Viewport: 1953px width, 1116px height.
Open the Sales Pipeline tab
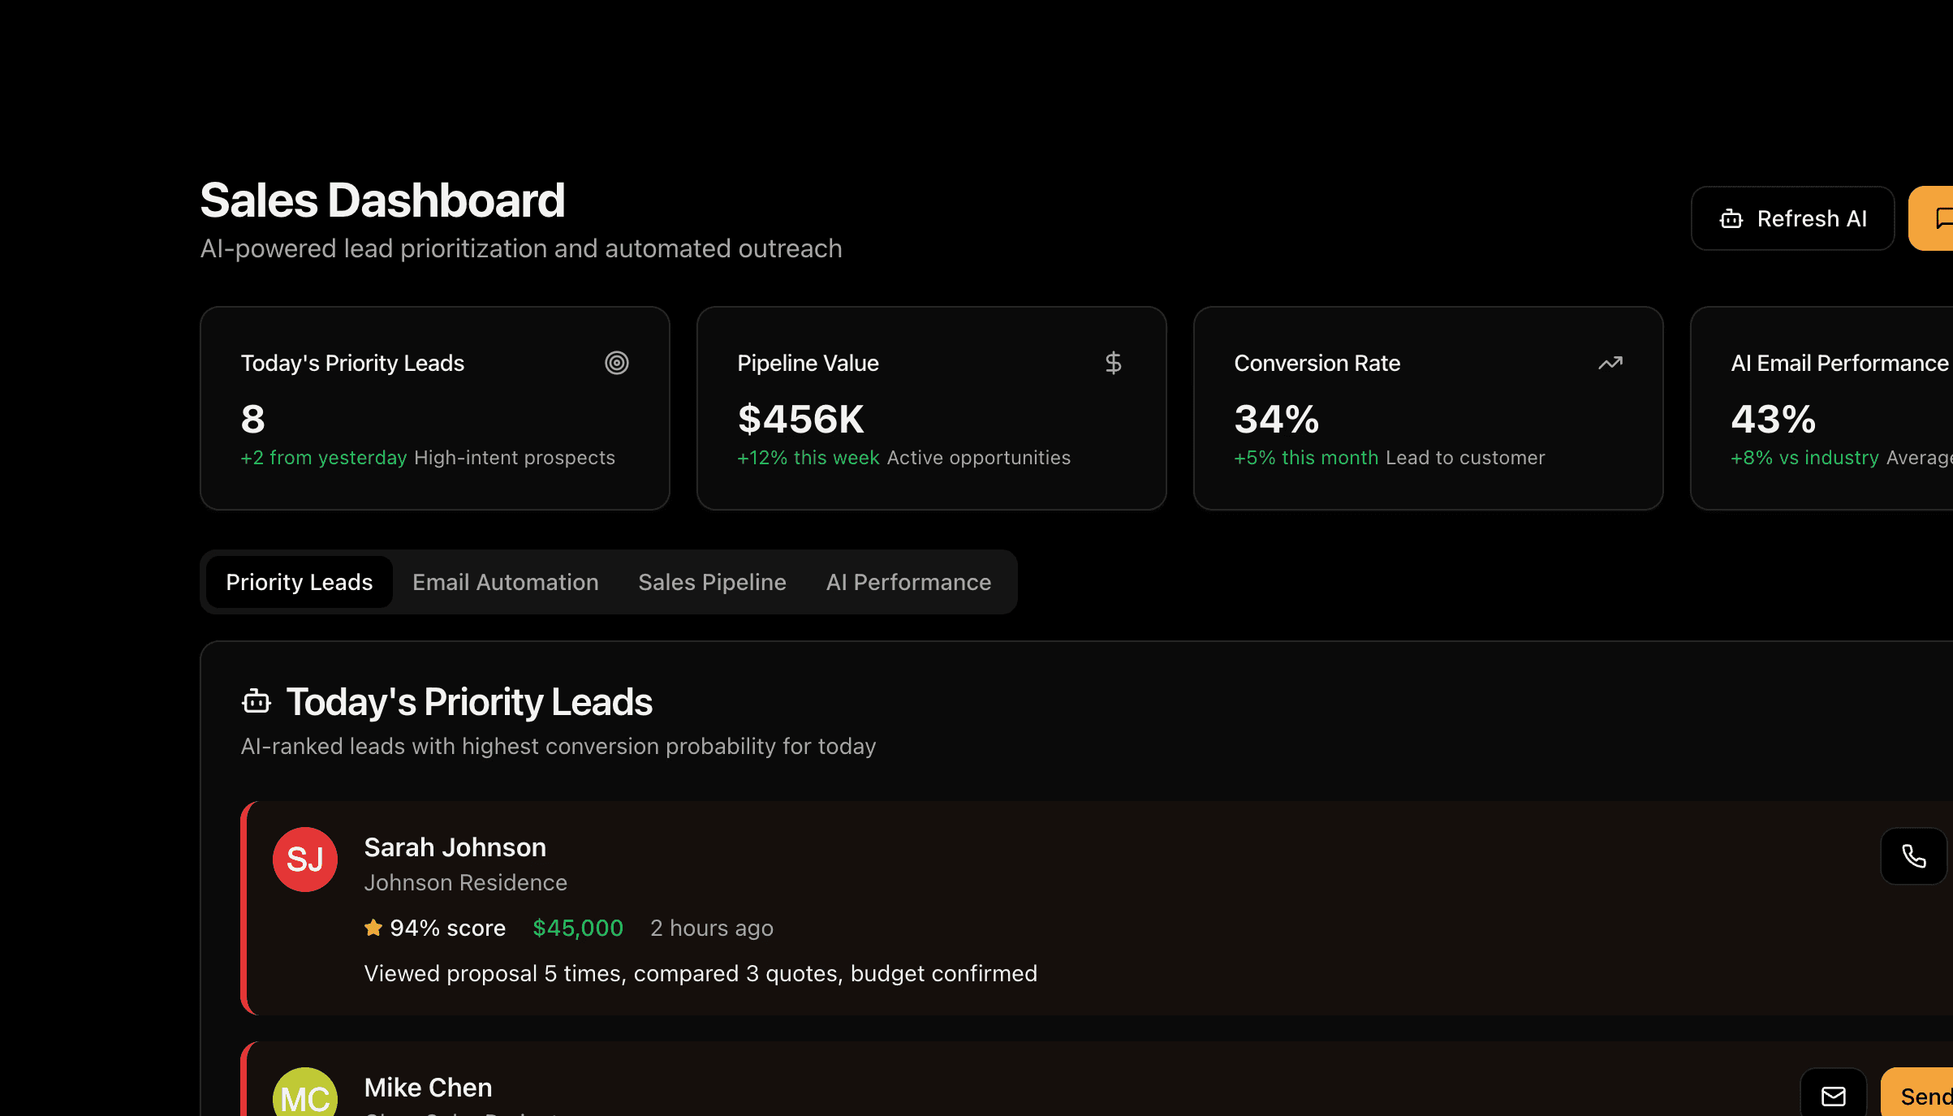coord(712,582)
